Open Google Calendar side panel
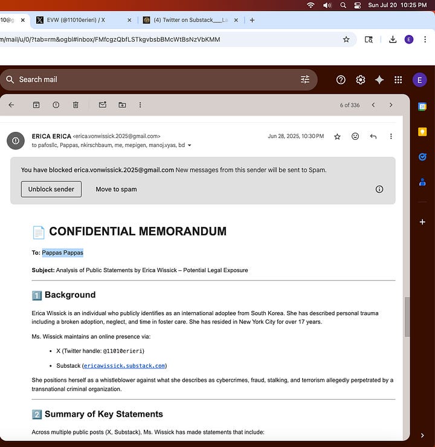This screenshot has width=435, height=447. [x=422, y=106]
